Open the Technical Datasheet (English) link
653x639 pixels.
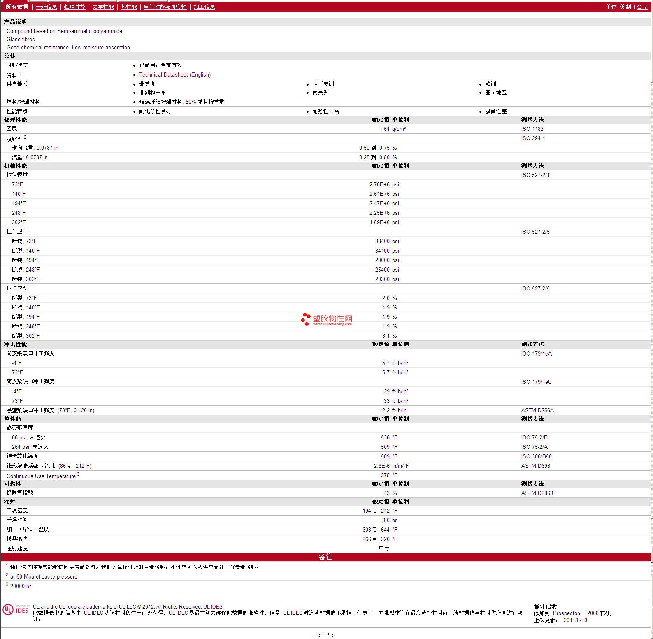(x=175, y=75)
